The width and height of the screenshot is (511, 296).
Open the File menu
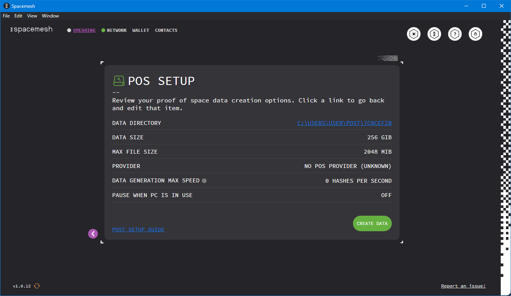coord(6,16)
